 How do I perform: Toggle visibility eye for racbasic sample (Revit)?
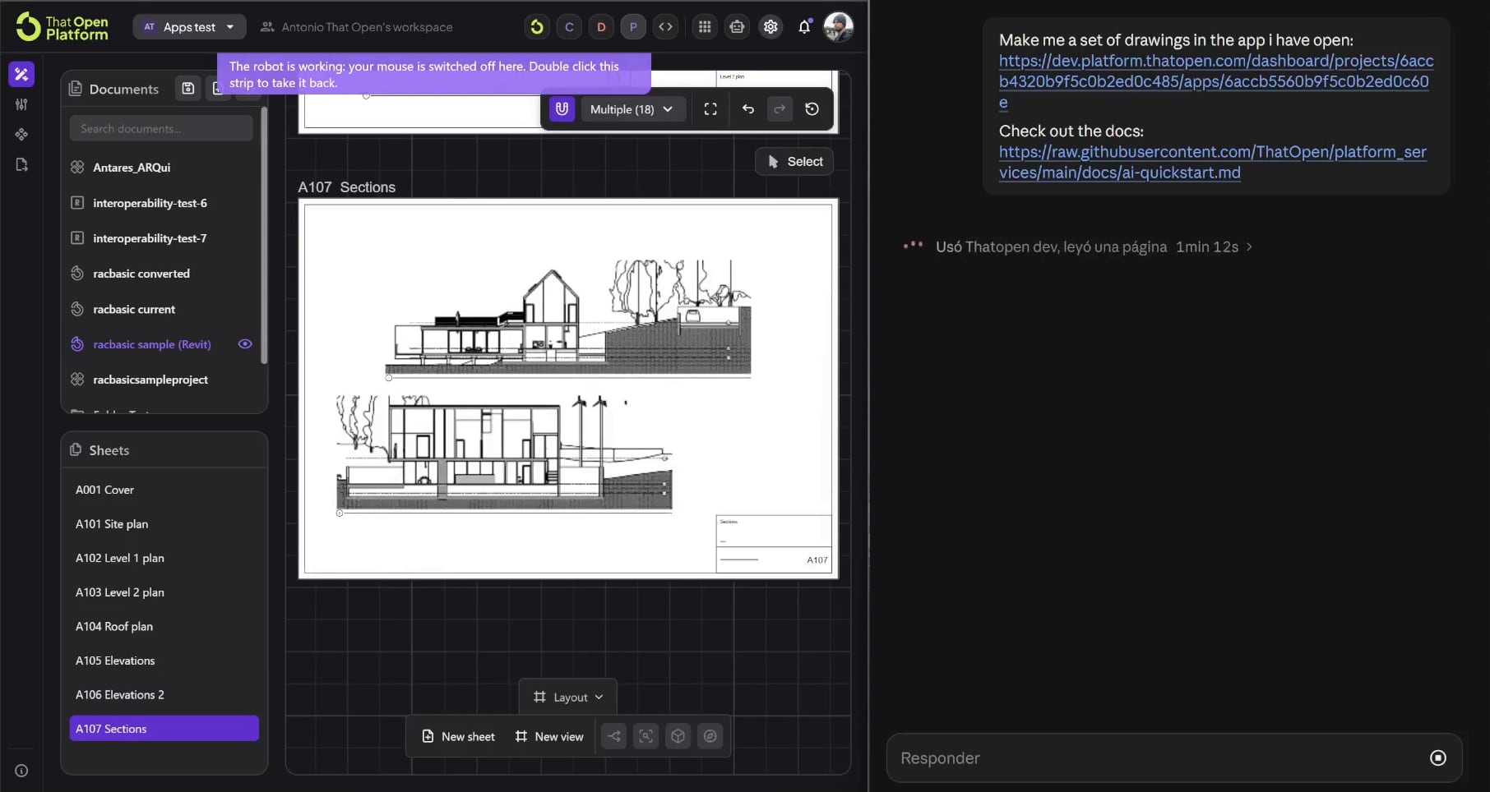[x=245, y=344]
